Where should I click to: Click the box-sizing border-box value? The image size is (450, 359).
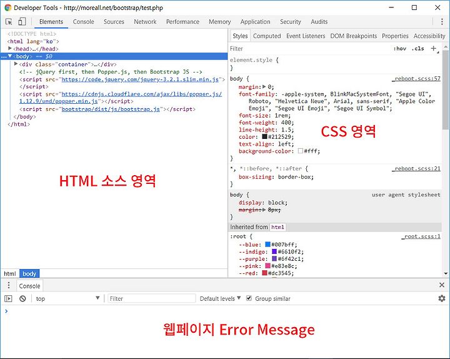(294, 176)
